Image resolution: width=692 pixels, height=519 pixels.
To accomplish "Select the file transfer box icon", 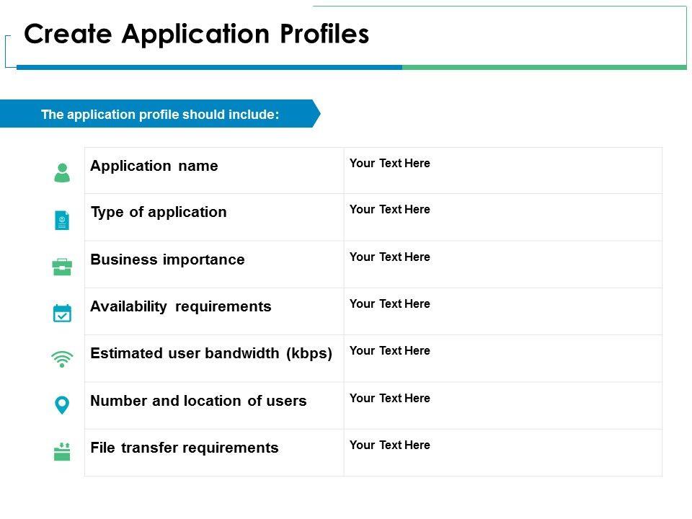I will click(62, 452).
